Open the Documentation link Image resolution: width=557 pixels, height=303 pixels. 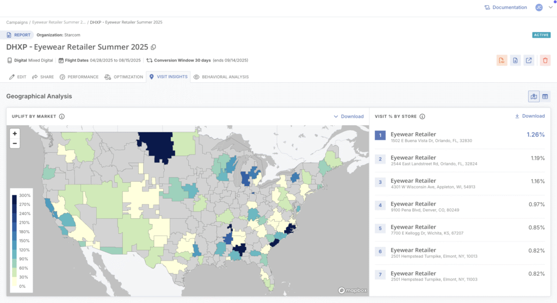(x=505, y=8)
